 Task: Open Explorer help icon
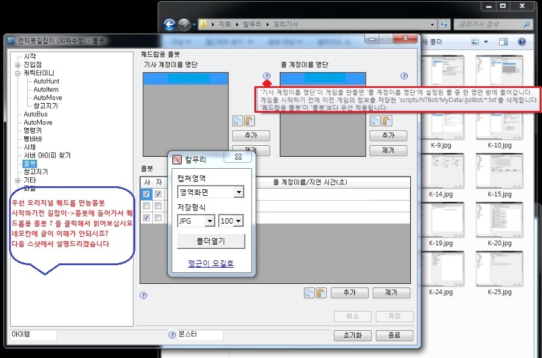coord(521,42)
